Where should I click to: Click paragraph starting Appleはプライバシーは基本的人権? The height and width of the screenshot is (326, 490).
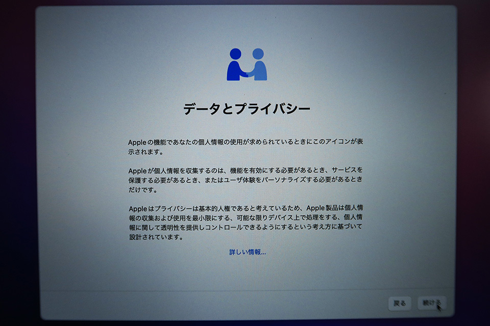(x=246, y=222)
